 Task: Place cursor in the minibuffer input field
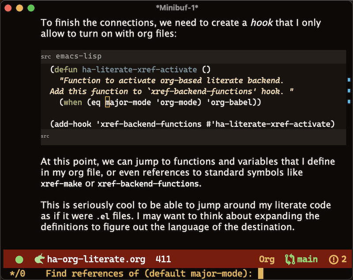pyautogui.click(x=260, y=273)
